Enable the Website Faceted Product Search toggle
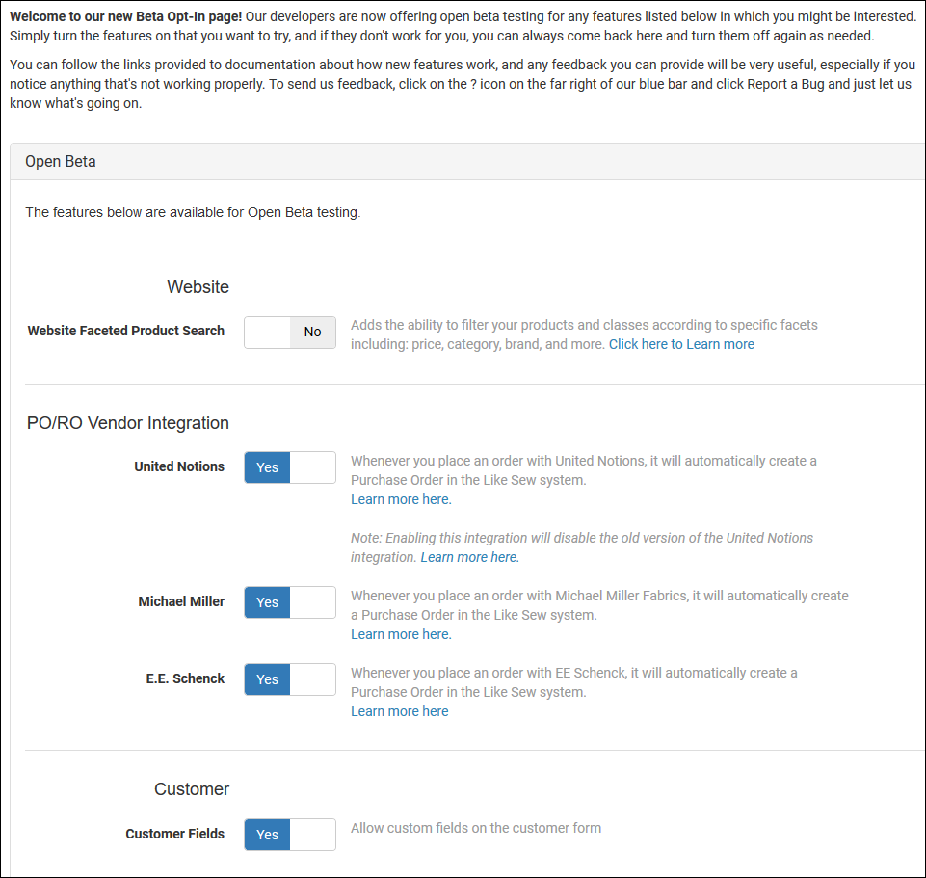Image resolution: width=926 pixels, height=878 pixels. click(290, 332)
